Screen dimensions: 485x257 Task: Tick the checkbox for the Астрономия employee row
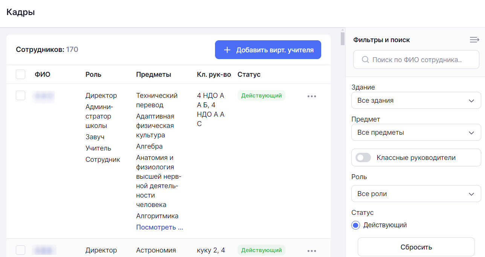21,250
